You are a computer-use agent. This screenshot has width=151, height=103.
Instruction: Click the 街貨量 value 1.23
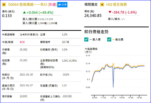[64, 85]
